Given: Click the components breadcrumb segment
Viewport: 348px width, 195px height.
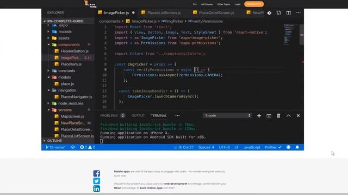Looking at the screenshot, I should click(110, 21).
